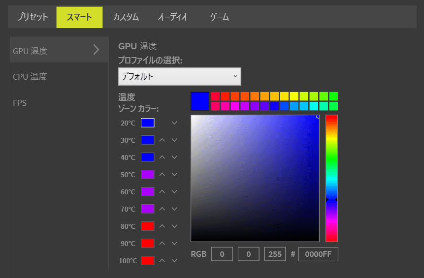Screen dimensions: 424x278
Task: Go to the オーディオ tab
Action: (x=172, y=17)
